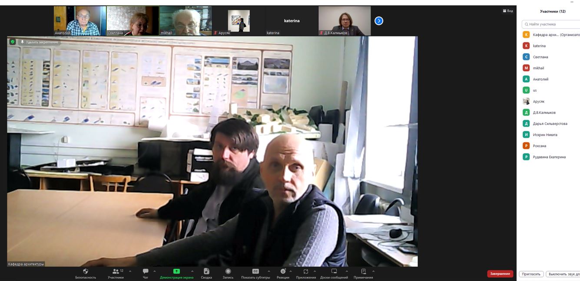Image resolution: width=580 pixels, height=281 pixels.
Task: Unpin video with Удалить закрепление
Action: coord(39,42)
